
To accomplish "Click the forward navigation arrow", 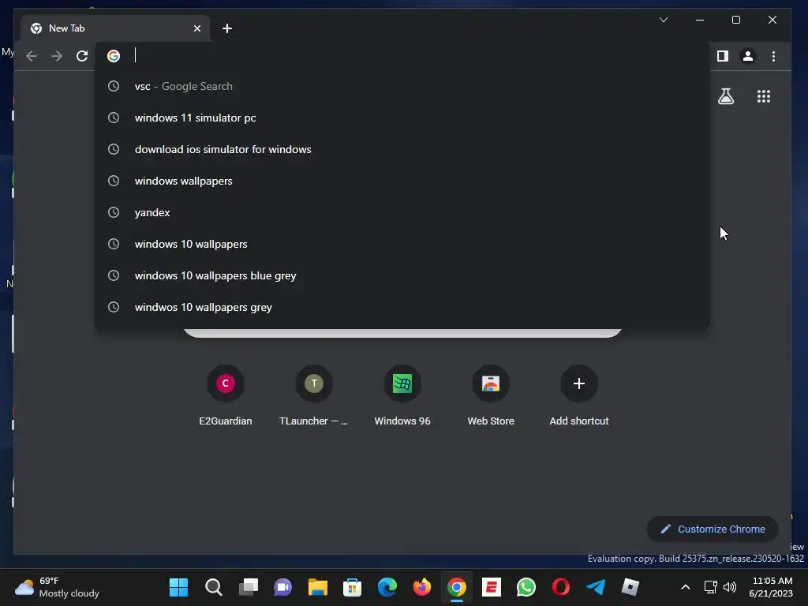I will pos(57,56).
